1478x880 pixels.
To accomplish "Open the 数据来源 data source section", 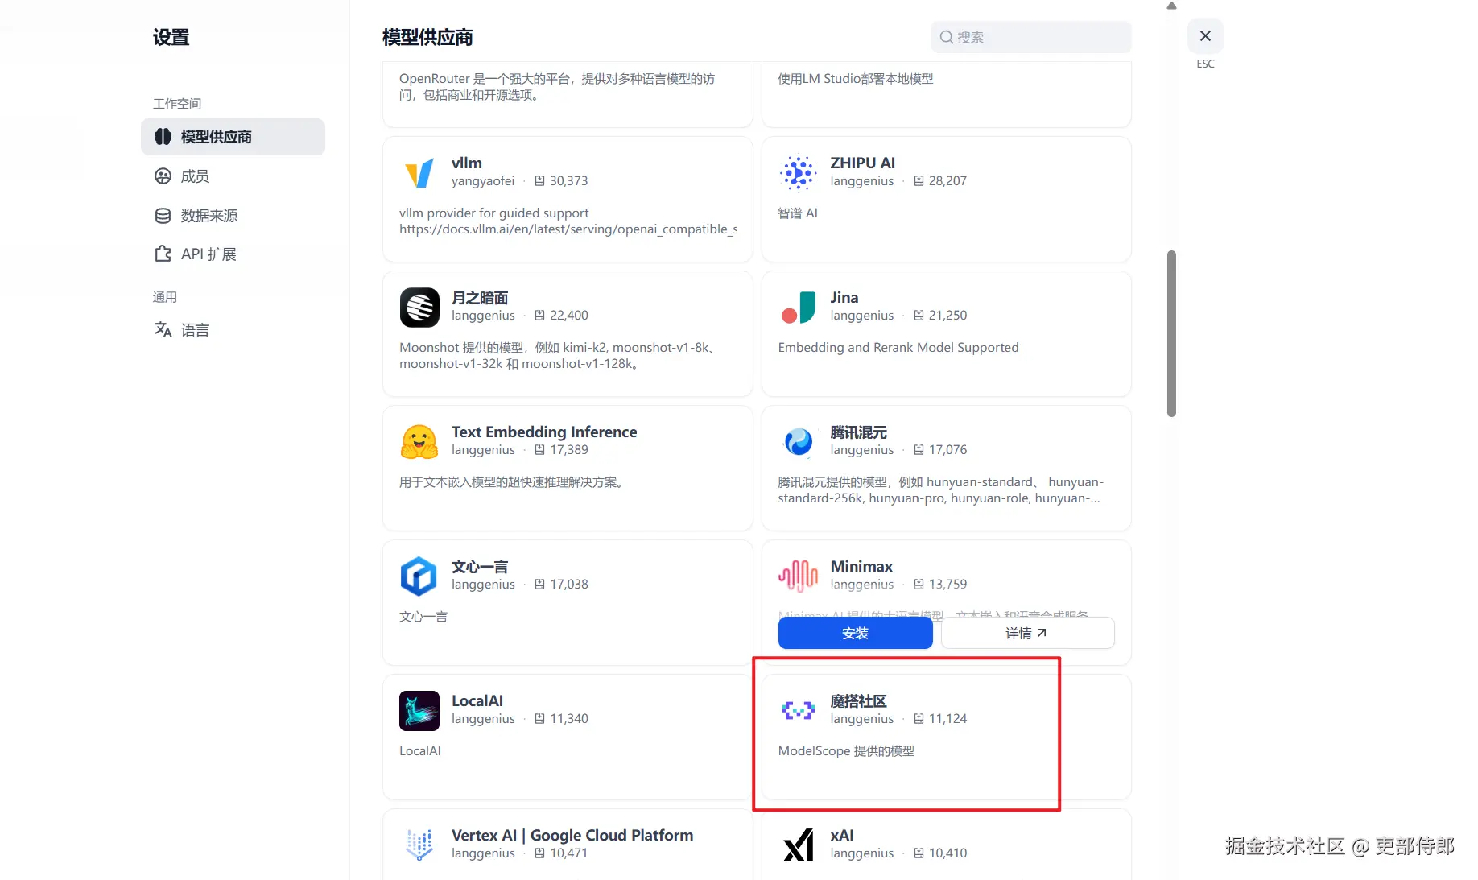I will (233, 216).
